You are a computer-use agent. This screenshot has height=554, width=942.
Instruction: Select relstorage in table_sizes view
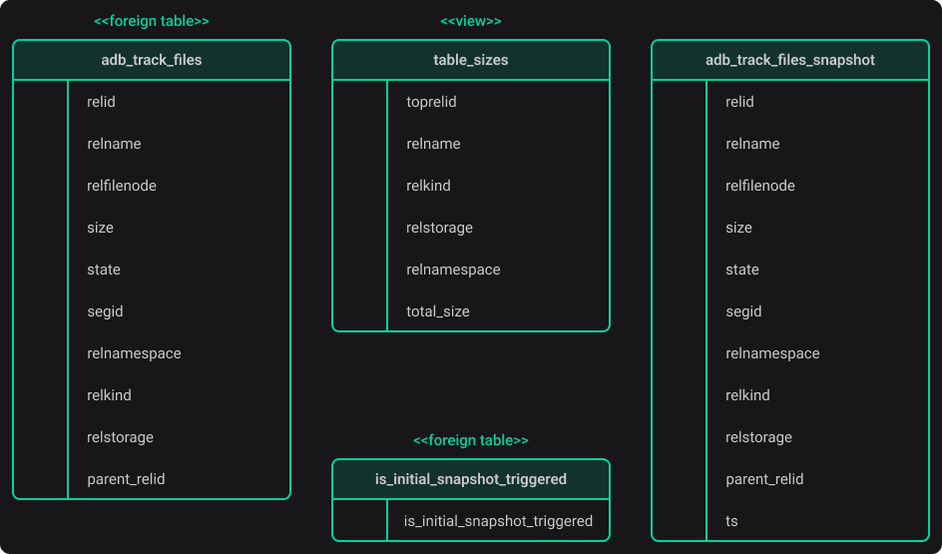pyautogui.click(x=439, y=228)
